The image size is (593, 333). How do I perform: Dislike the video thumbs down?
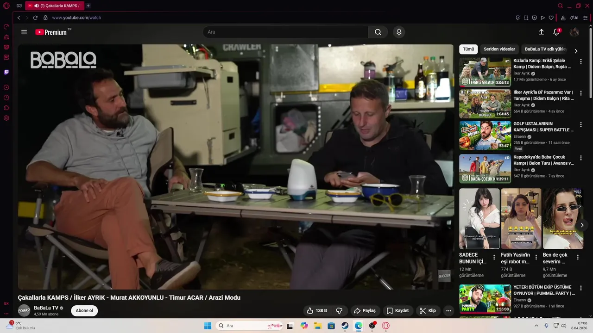339,310
